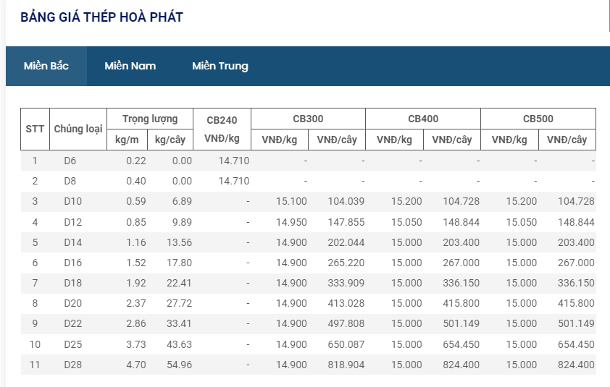Switch to the Miền Nam tab
The image size is (610, 387).
pos(130,66)
